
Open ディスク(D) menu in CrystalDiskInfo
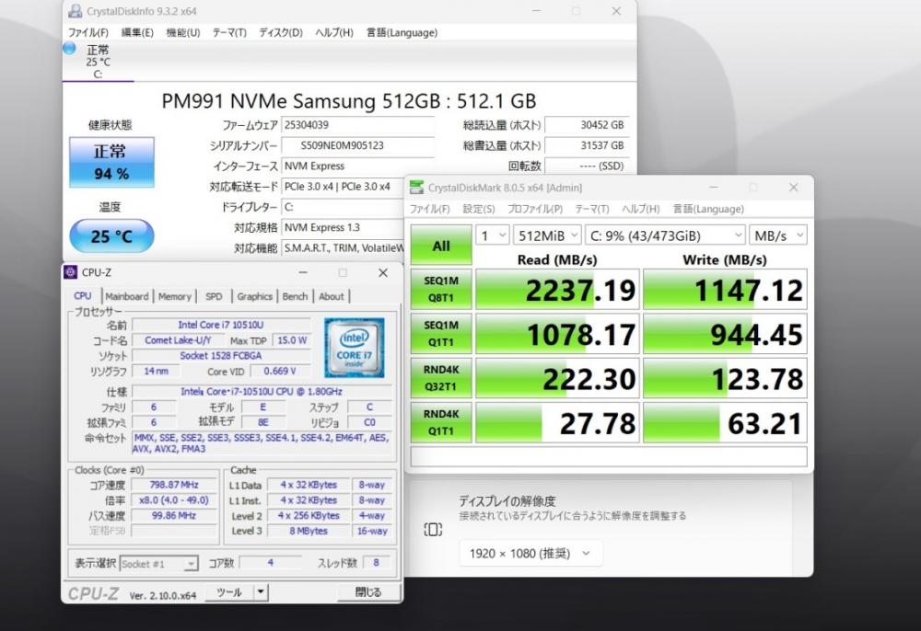pyautogui.click(x=281, y=33)
